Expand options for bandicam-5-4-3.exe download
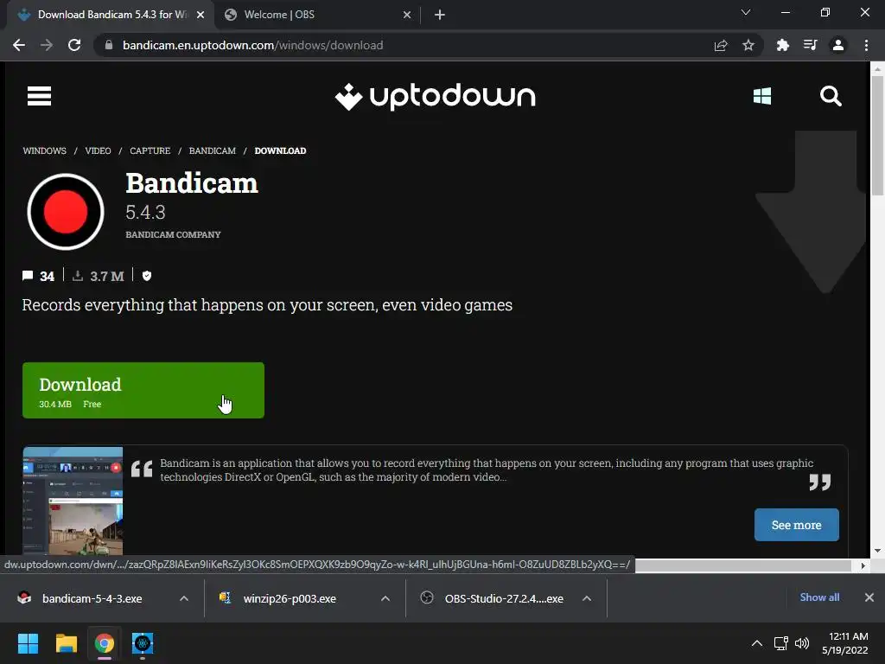Screen dimensions: 885x664 [184, 598]
